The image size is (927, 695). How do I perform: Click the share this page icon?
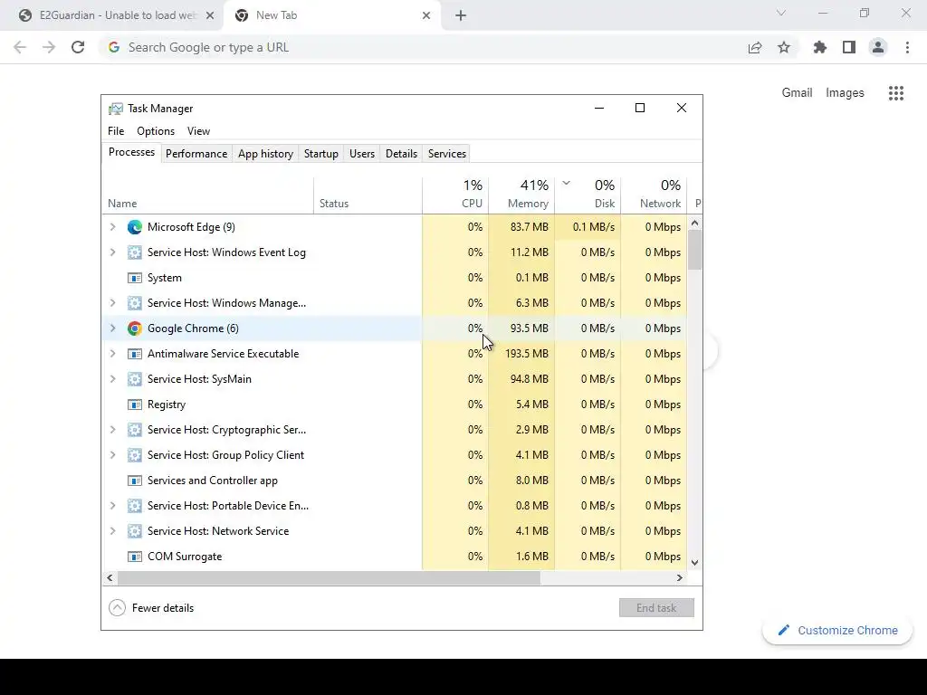[755, 47]
